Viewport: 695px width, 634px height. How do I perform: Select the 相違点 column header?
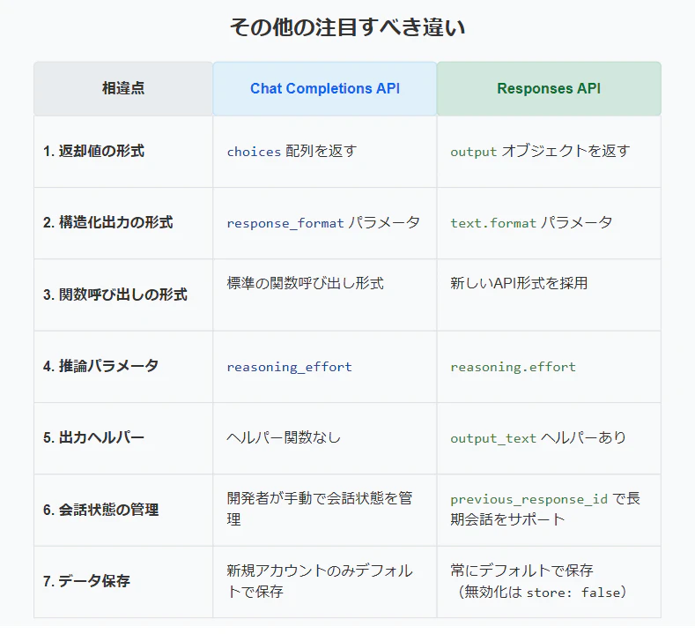coord(123,88)
